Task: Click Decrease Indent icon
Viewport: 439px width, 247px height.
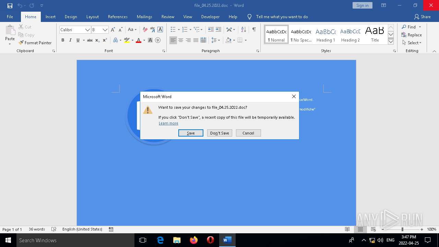Action: (211, 30)
